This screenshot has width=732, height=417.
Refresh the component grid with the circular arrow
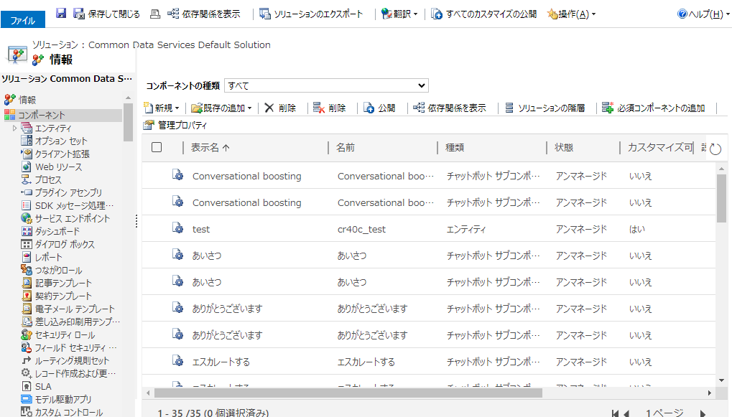pyautogui.click(x=715, y=149)
